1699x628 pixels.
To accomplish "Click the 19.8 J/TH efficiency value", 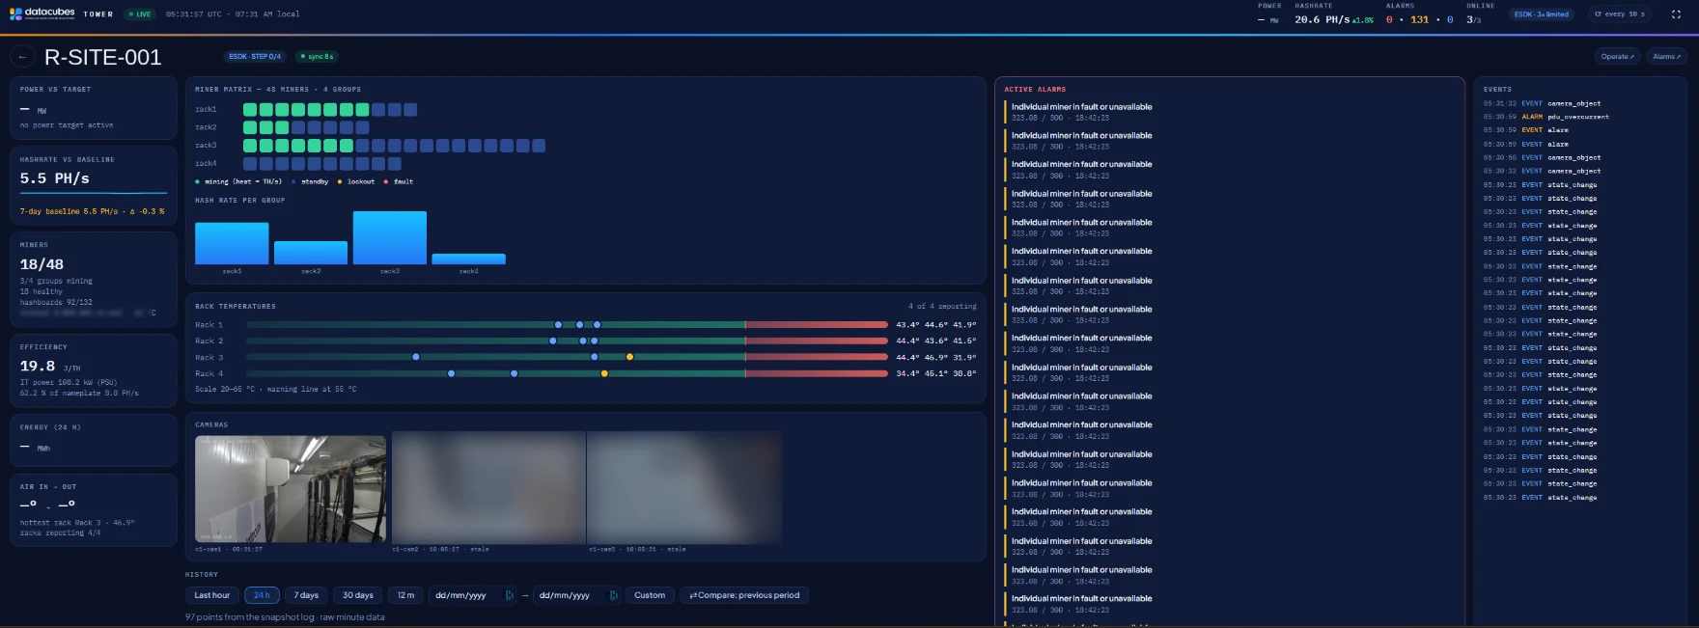I will click(50, 367).
